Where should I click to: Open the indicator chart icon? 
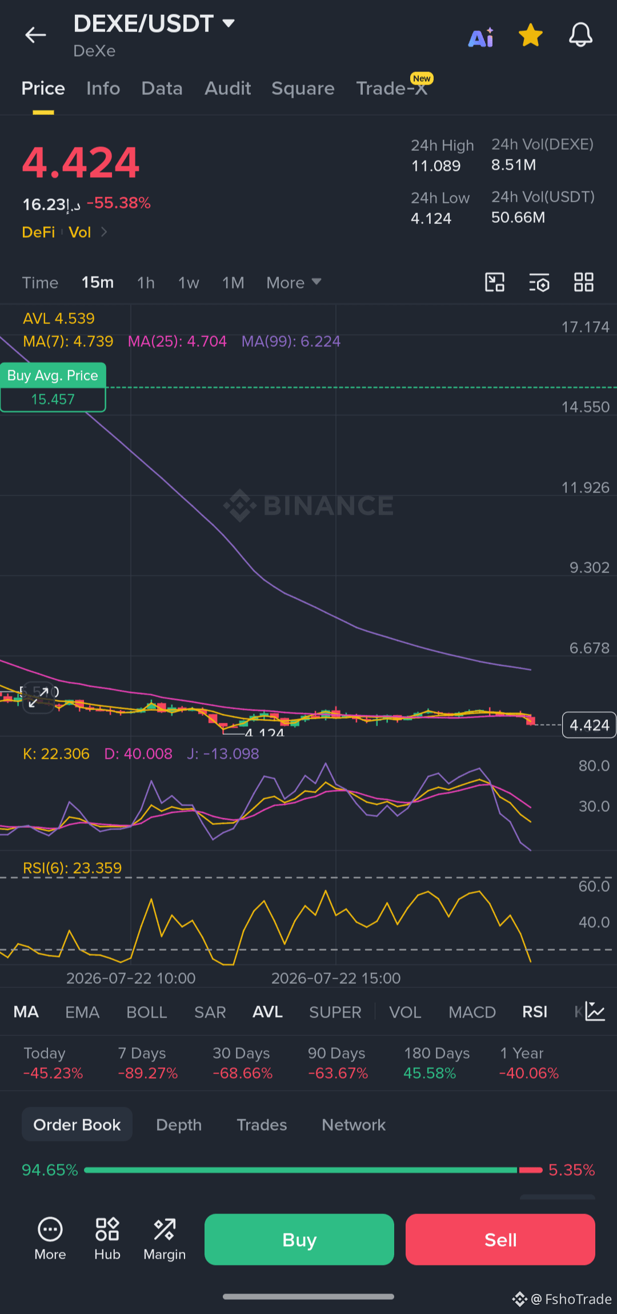[x=595, y=1011]
